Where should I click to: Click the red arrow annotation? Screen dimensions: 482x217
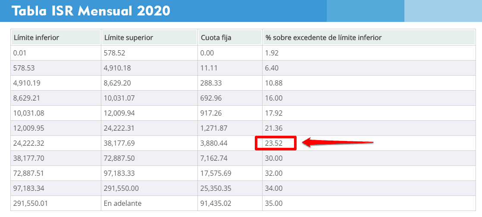click(338, 143)
